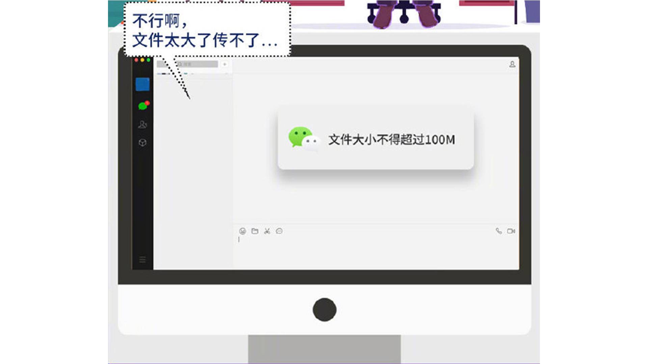Open the plus button to start a chat
The width and height of the screenshot is (648, 364).
[224, 64]
